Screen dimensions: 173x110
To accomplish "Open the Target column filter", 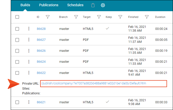I will (x=99, y=17).
